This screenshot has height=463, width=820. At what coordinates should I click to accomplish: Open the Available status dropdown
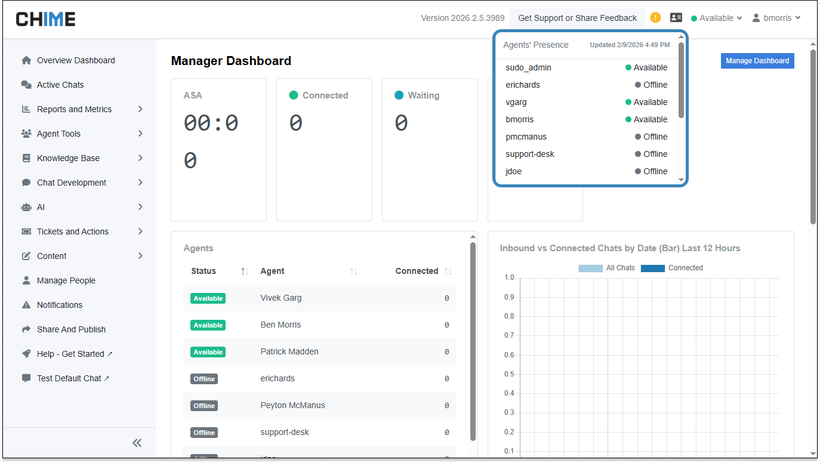coord(716,18)
